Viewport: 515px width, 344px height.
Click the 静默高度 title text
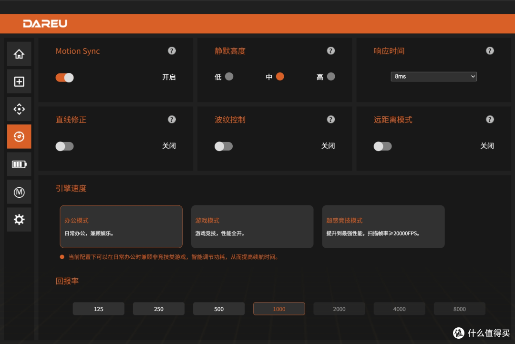click(230, 51)
